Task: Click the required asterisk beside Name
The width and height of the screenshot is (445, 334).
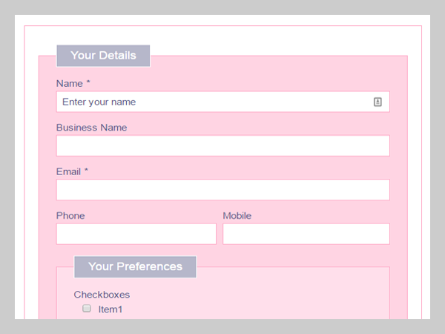Action: click(88, 82)
